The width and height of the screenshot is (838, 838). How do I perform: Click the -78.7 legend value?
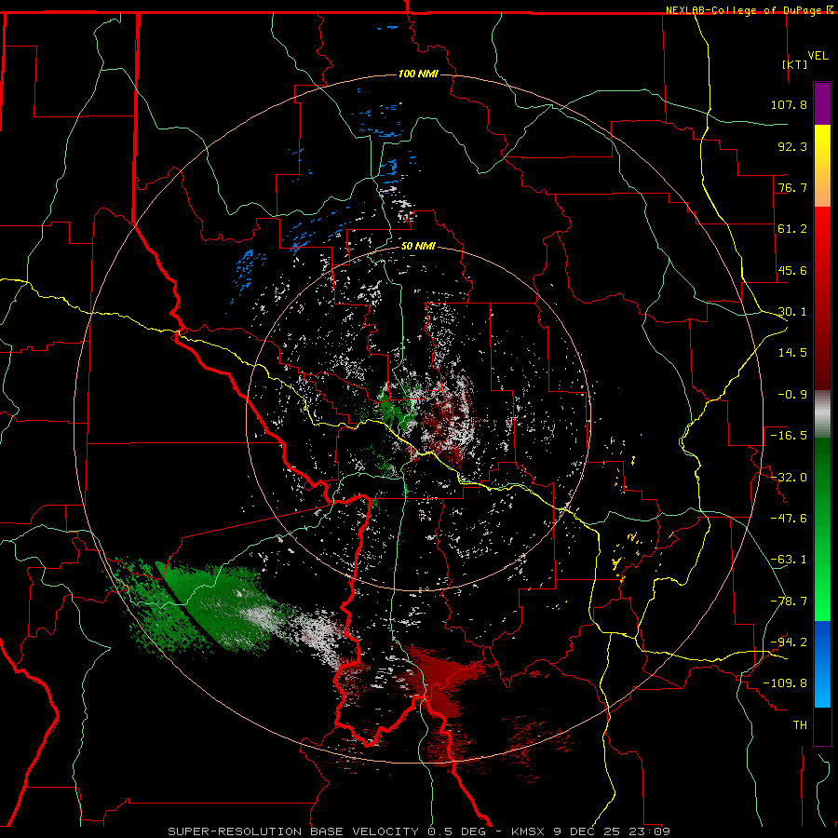click(789, 601)
